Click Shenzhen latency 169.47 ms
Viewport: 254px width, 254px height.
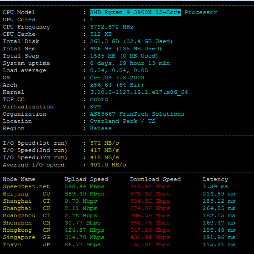tap(219, 223)
